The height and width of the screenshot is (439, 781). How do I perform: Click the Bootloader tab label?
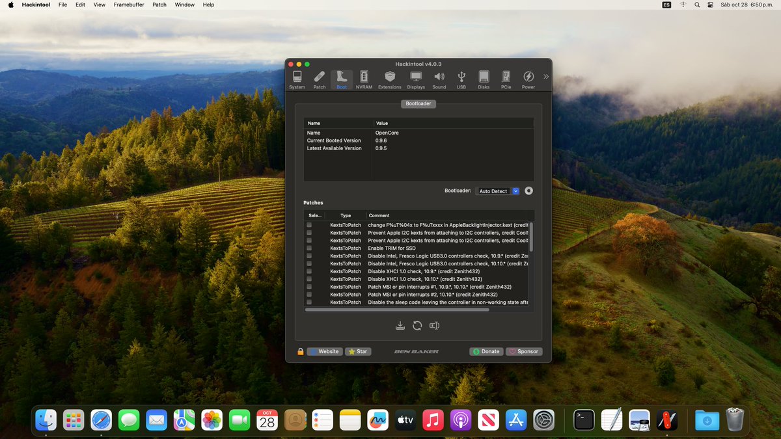click(x=418, y=103)
